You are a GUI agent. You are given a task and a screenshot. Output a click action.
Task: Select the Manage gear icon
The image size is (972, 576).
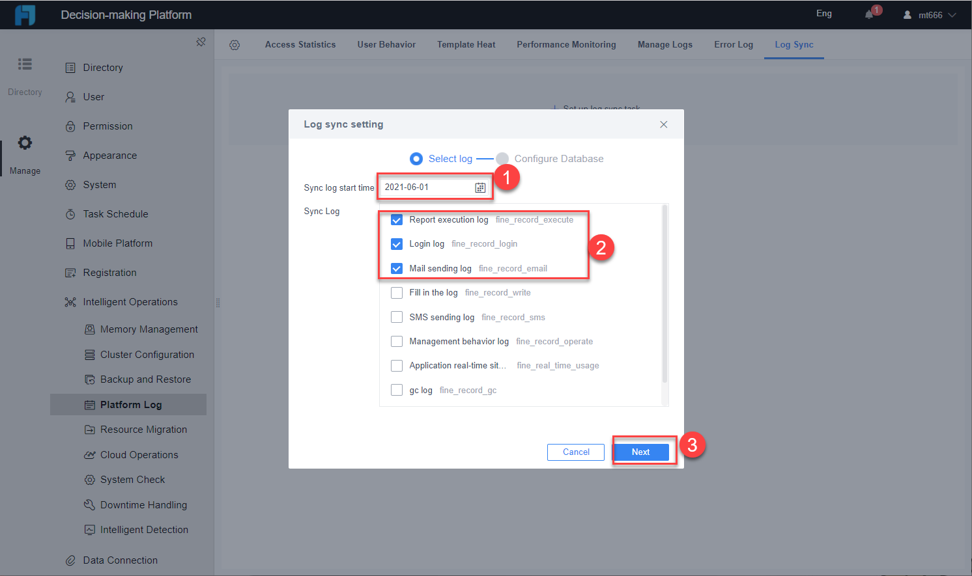point(25,143)
